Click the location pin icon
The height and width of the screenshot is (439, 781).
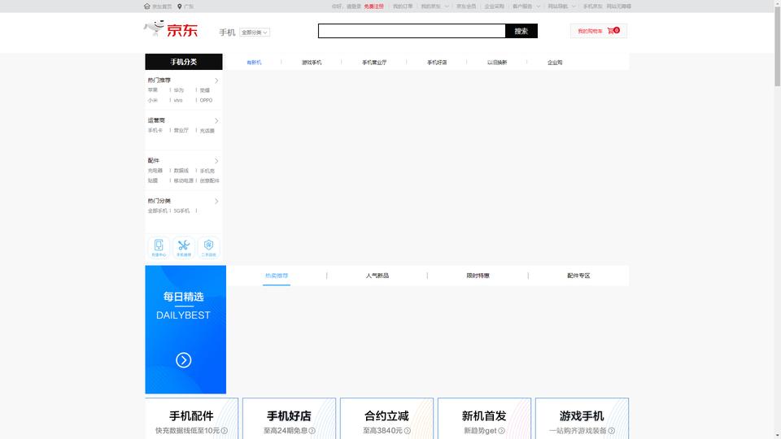click(x=179, y=7)
